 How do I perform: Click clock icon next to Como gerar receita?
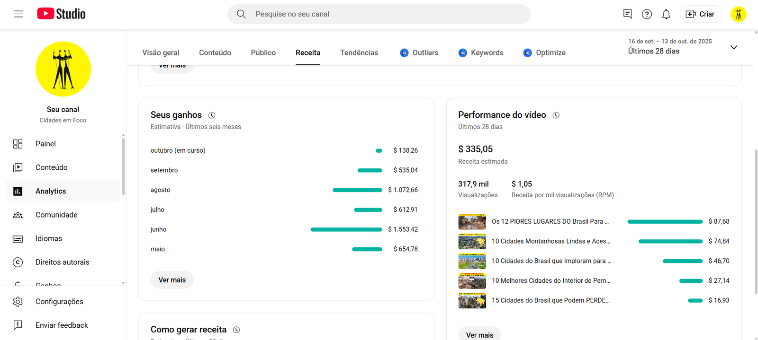(x=236, y=330)
